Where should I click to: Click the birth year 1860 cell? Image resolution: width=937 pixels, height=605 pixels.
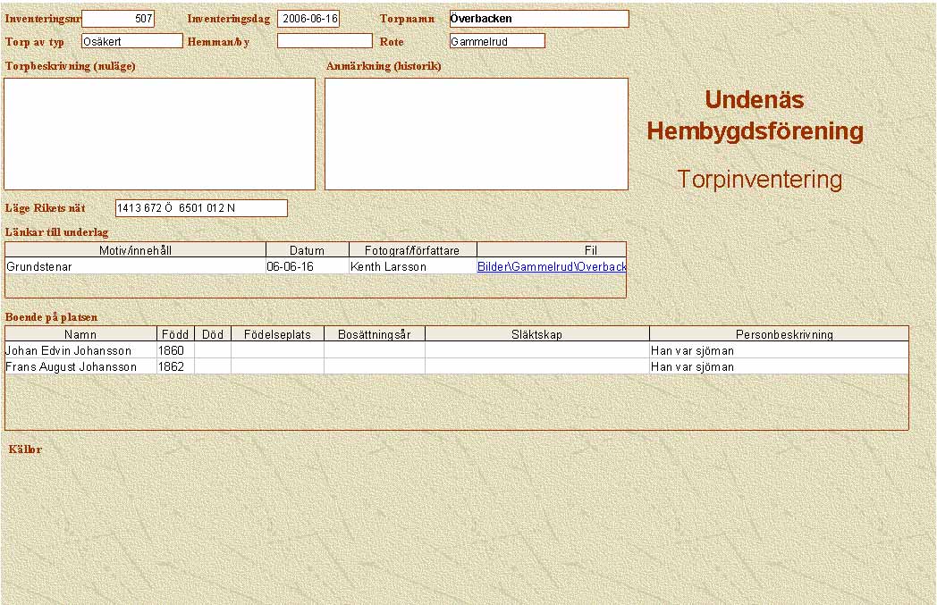[175, 351]
